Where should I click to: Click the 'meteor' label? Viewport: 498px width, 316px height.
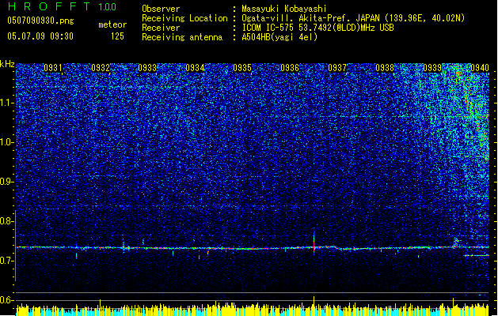[112, 24]
